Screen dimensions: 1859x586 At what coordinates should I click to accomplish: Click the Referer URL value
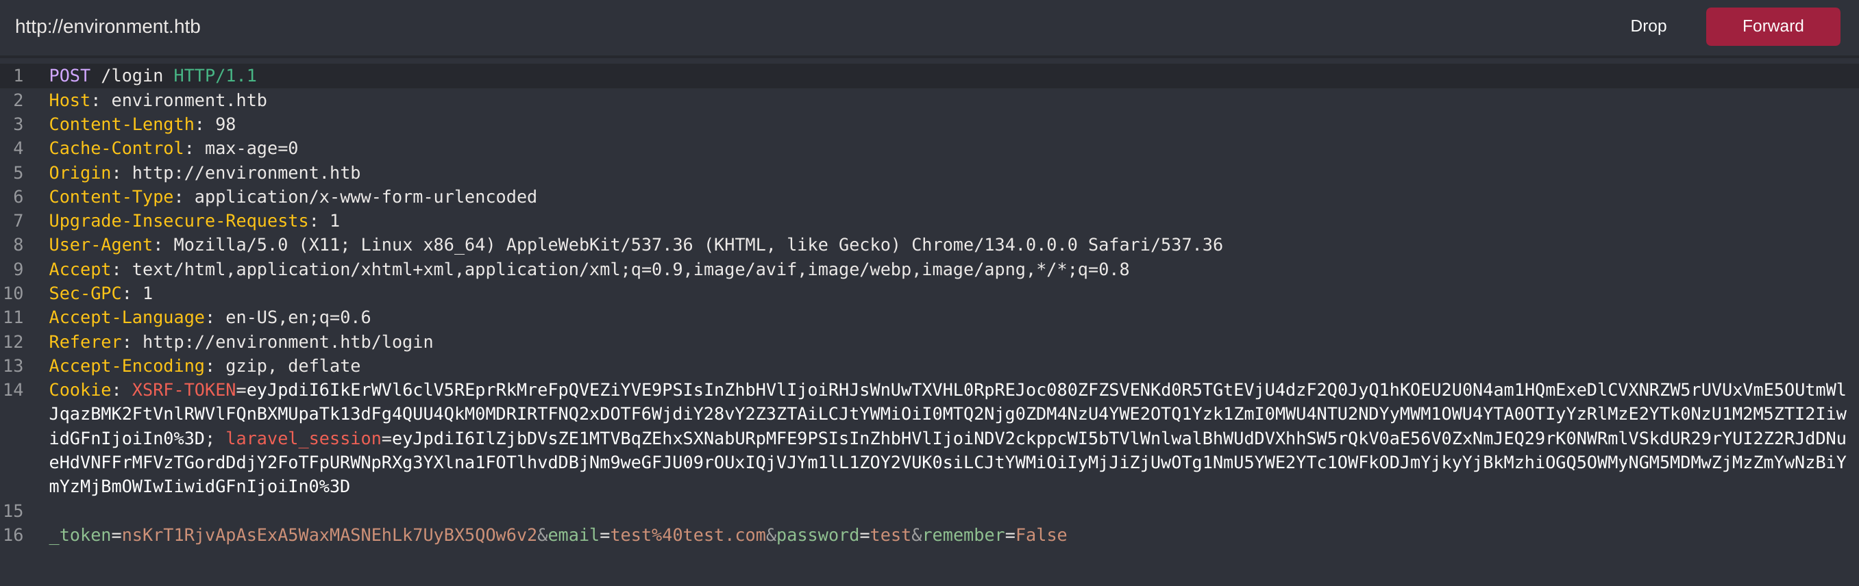click(287, 342)
